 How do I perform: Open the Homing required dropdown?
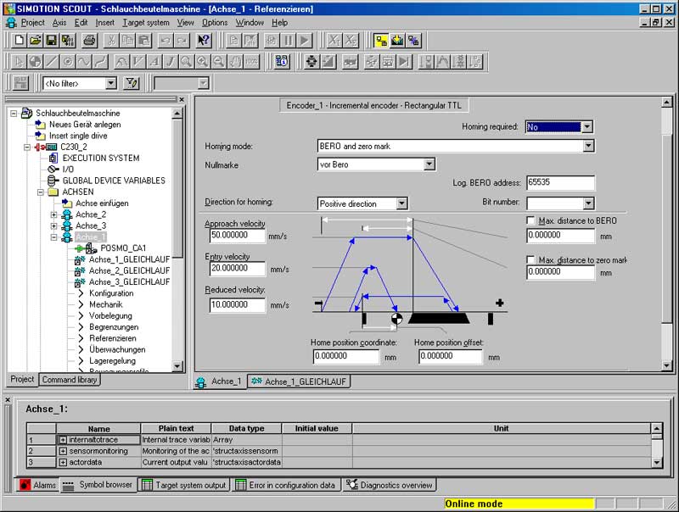[x=586, y=127]
